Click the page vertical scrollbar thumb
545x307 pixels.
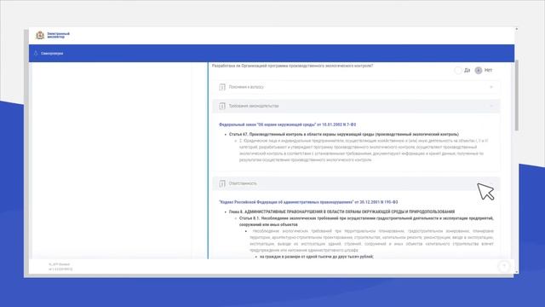(x=517, y=96)
